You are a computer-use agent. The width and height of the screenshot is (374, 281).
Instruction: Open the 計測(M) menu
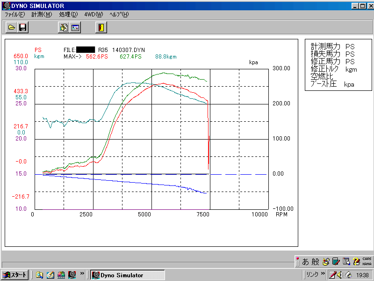tap(42, 15)
